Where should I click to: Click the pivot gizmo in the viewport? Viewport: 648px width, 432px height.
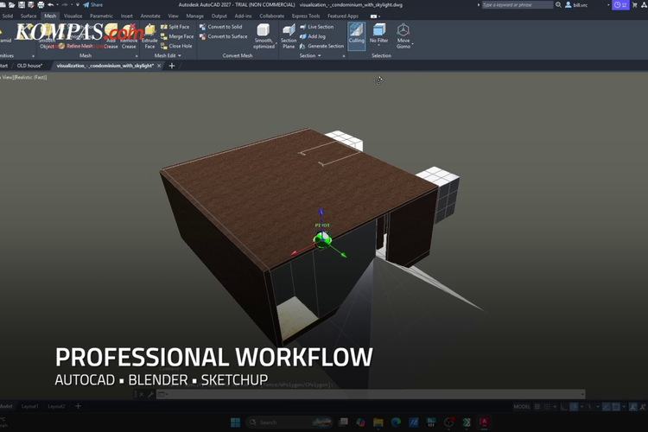point(322,240)
